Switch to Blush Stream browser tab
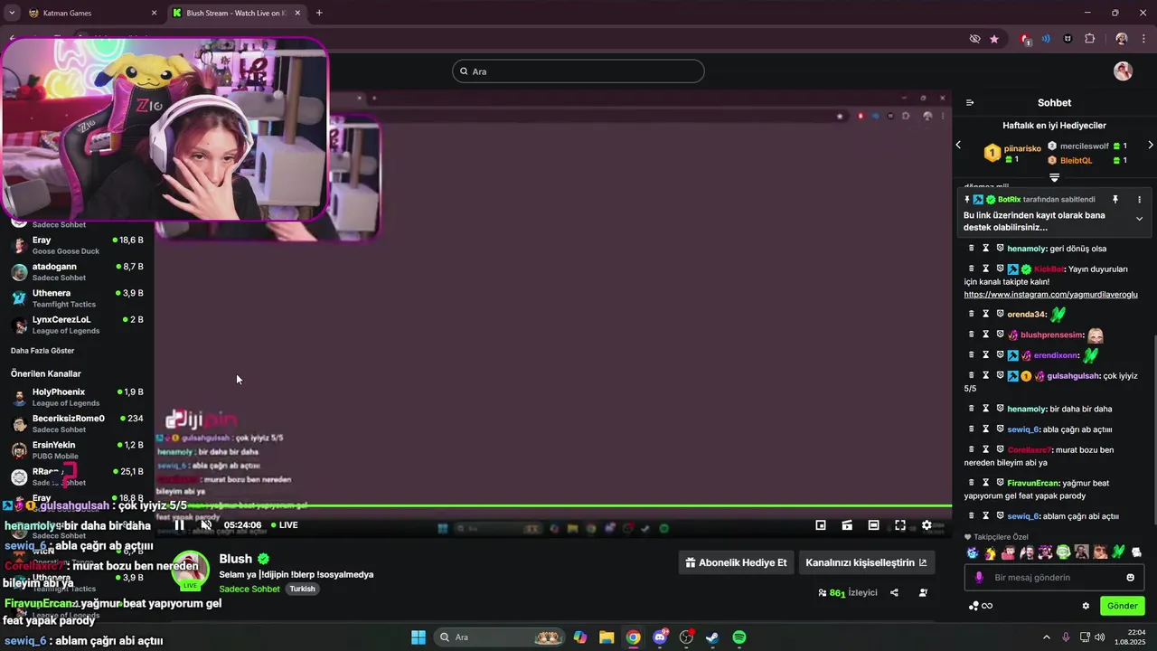Screen dimensions: 1157x651 235,13
